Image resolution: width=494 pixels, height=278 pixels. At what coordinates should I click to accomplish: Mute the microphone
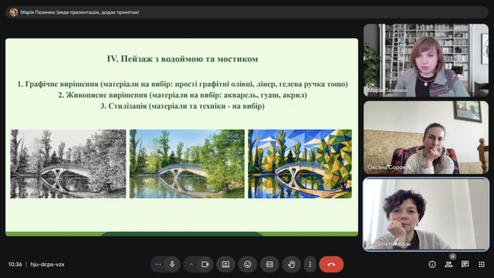point(172,264)
